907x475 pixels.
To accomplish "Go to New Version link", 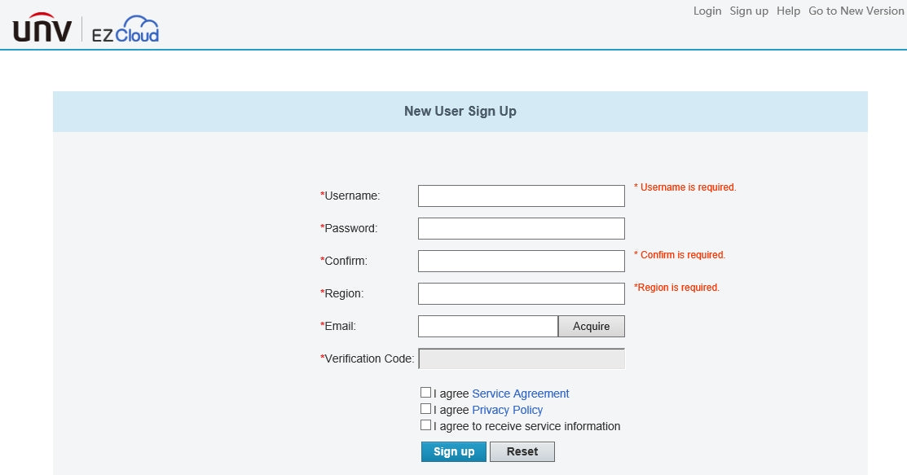I will point(856,11).
